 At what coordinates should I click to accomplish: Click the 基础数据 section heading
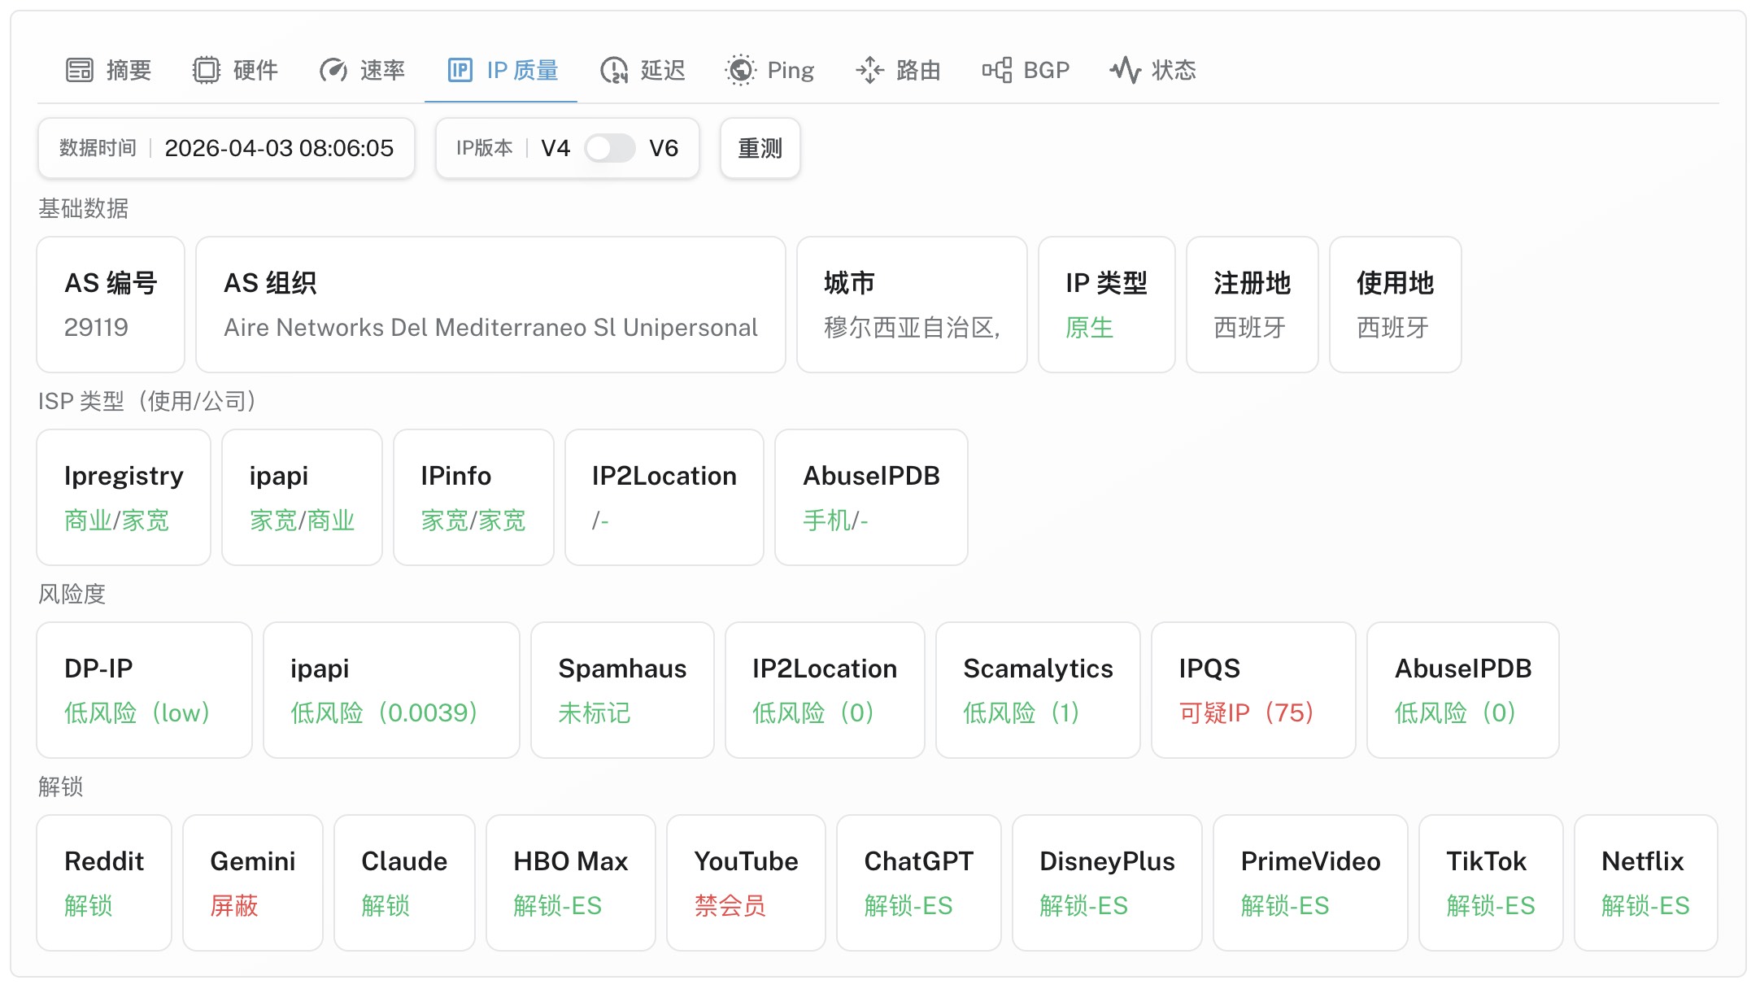(84, 208)
